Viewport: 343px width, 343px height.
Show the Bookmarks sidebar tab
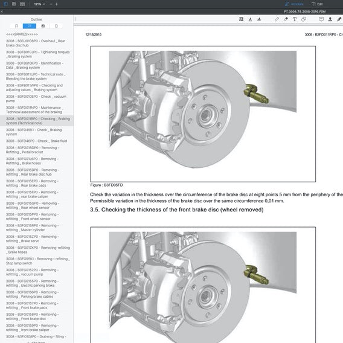point(16,26)
